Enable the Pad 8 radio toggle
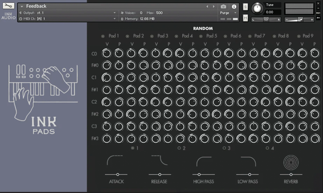This screenshot has width=323, height=193. 274,37
